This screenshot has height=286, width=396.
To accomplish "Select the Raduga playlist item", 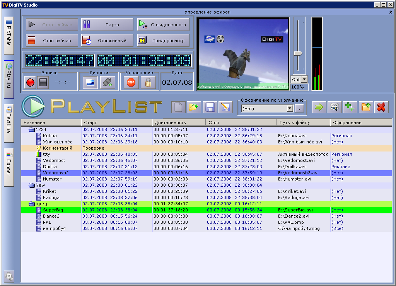I will point(207,197).
